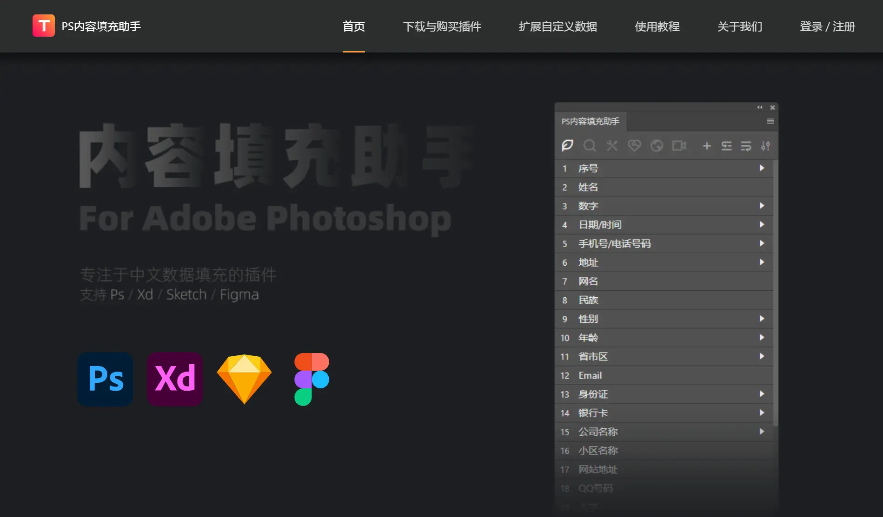Select the 姓名 list row

664,187
